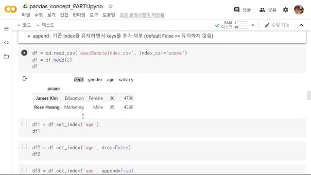The image size is (311, 175).
Task: Open the 댓글 comments panel
Action: click(242, 10)
